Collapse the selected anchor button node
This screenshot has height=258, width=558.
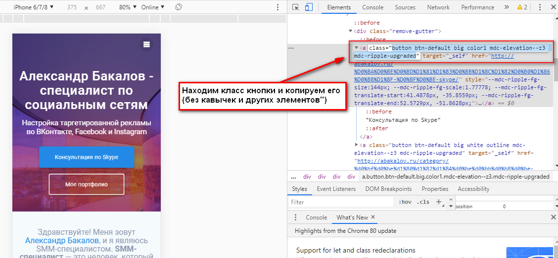click(357, 47)
